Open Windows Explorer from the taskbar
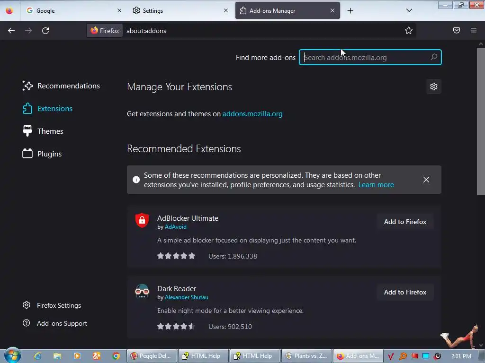485x363 pixels. (57, 356)
